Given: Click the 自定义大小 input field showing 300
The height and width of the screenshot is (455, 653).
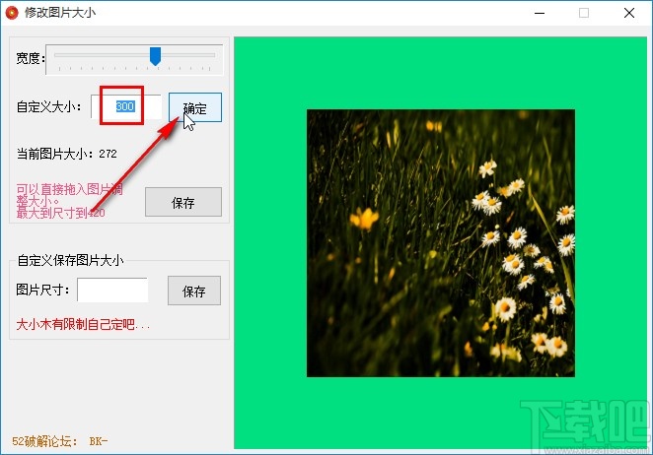Looking at the screenshot, I should [126, 106].
